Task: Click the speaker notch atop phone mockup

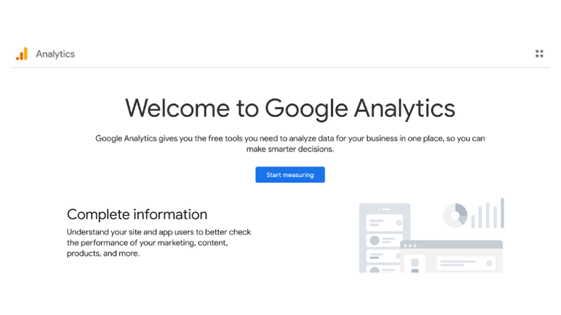Action: point(385,209)
